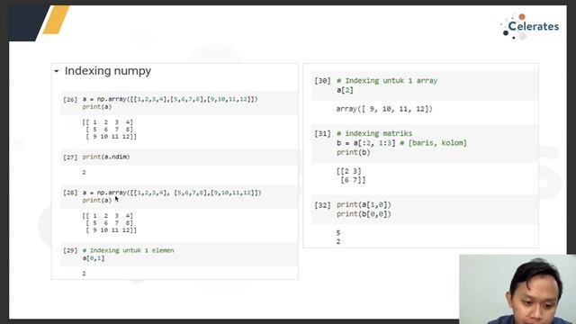Select the presenter webcam thumbnail
The image size is (576, 324).
click(517, 289)
